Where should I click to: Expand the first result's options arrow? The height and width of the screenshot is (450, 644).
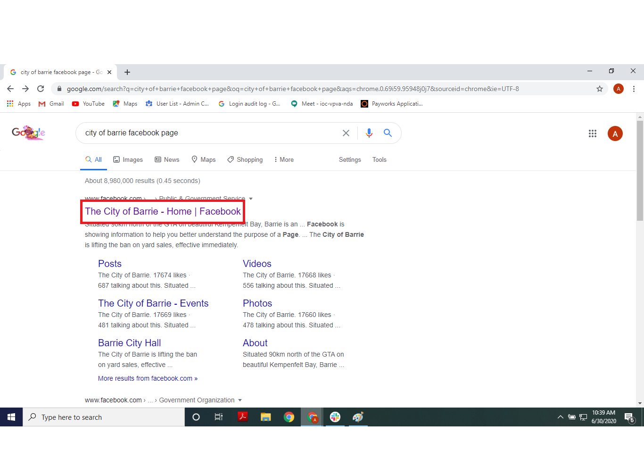251,199
